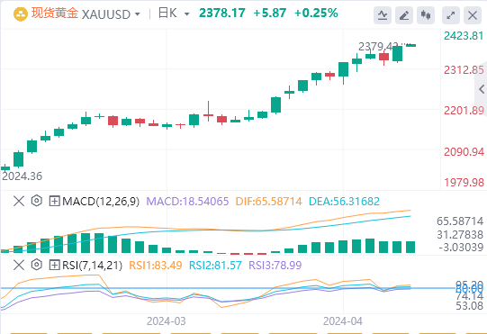Click the 53.08 RSI axis label

tap(469, 306)
